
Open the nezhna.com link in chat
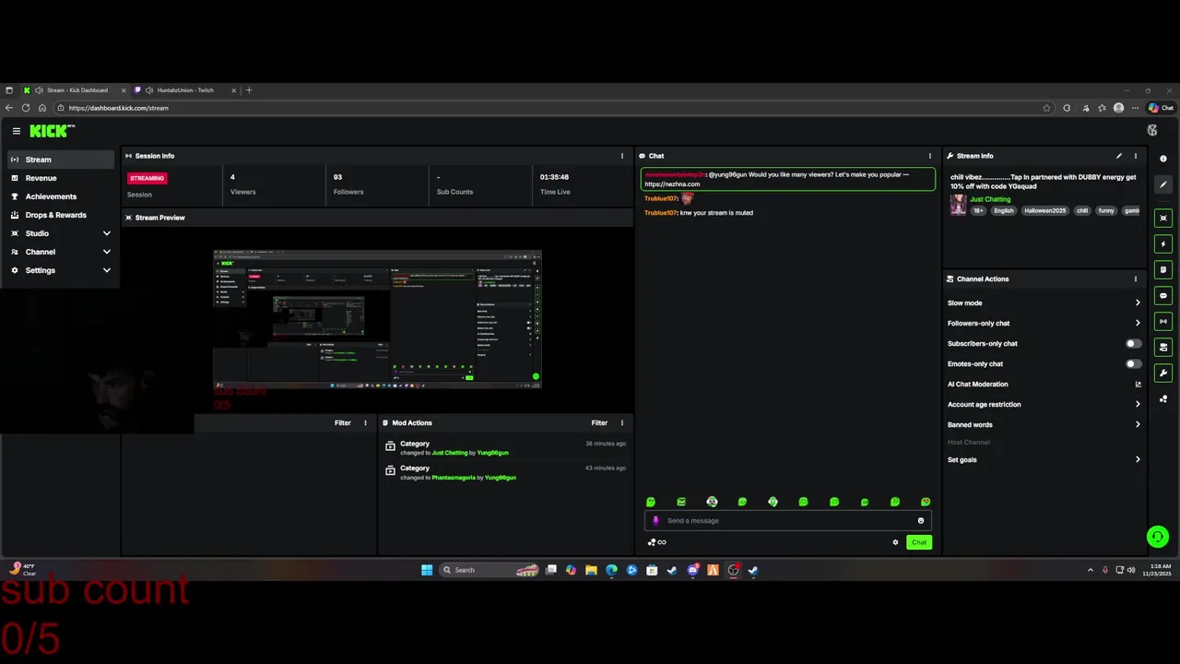coord(672,184)
